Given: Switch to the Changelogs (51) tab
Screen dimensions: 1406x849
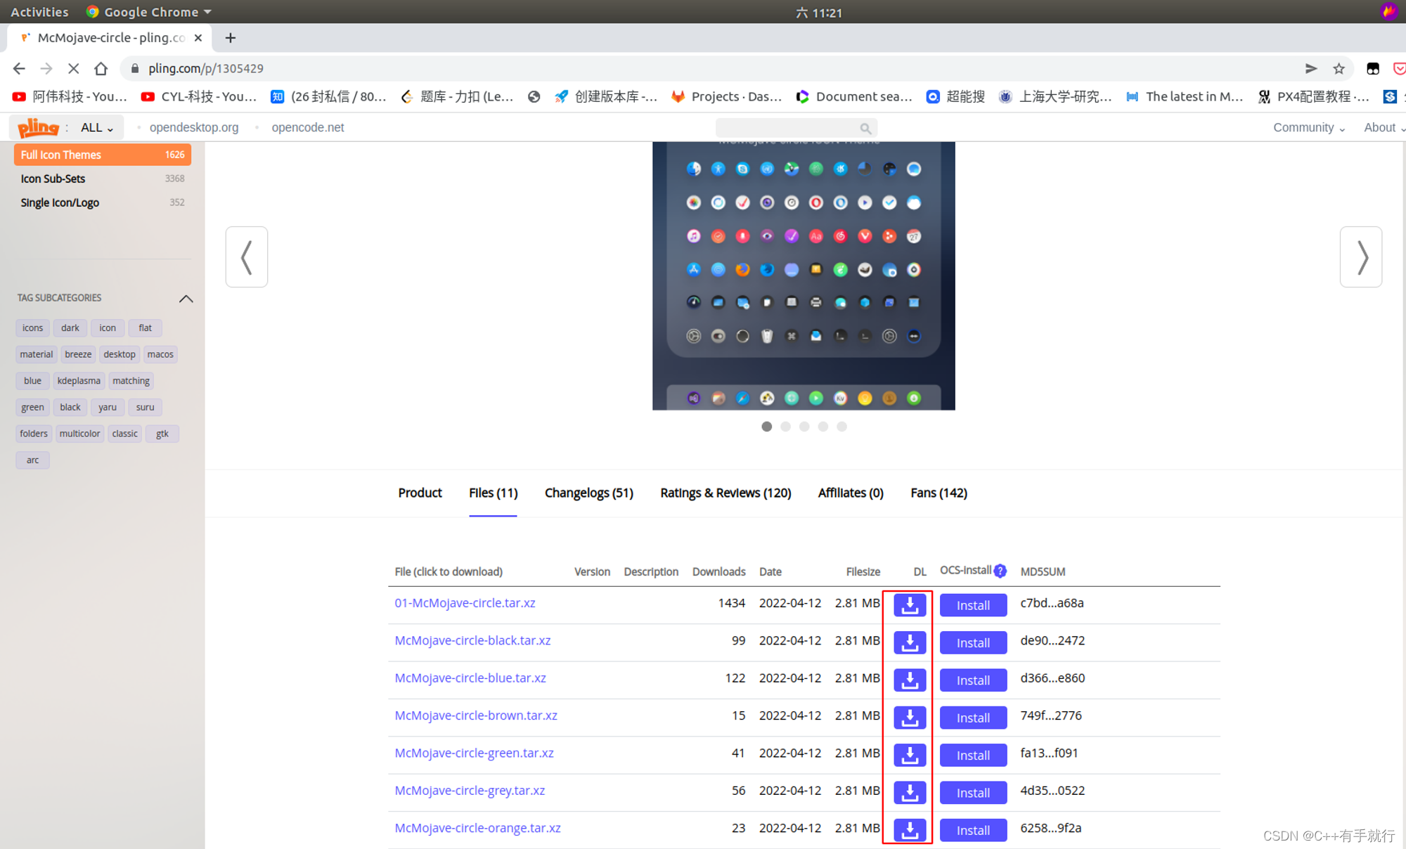Looking at the screenshot, I should coord(588,493).
